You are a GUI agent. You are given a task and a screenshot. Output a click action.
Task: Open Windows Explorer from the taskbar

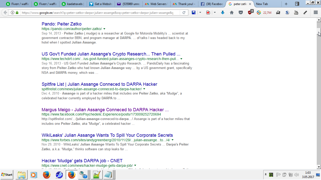pyautogui.click(x=22, y=175)
